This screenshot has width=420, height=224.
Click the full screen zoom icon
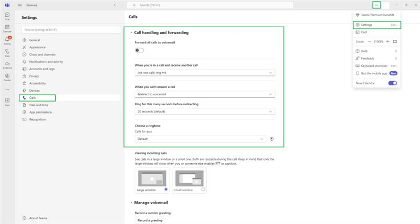coord(395,42)
